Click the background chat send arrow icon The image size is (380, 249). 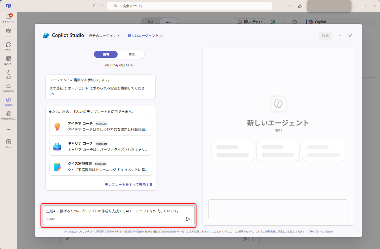coord(254,239)
